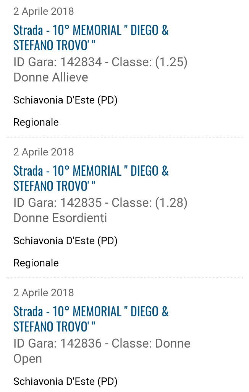Click the Open class text of race 142836
The height and width of the screenshot is (392, 249).
27,359
